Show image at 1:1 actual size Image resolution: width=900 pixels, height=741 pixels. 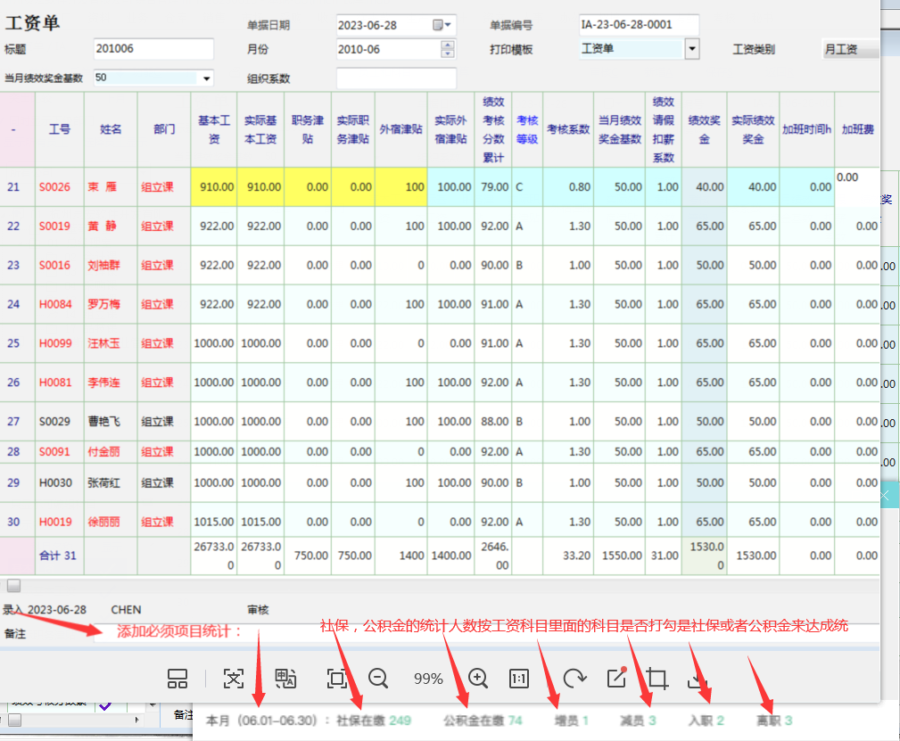[519, 679]
